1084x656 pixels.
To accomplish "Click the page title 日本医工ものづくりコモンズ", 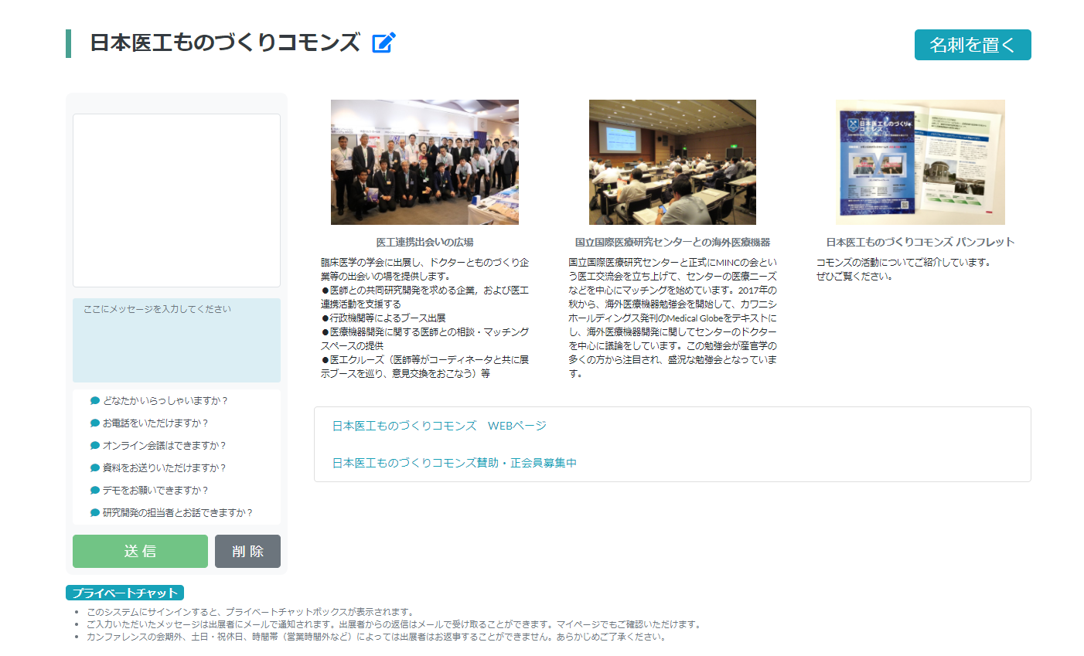I will point(225,42).
